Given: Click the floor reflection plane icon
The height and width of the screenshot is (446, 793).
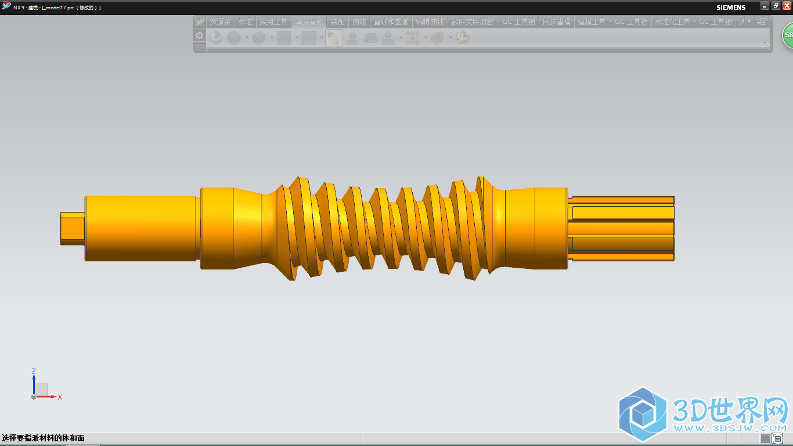Looking at the screenshot, I should (370, 38).
